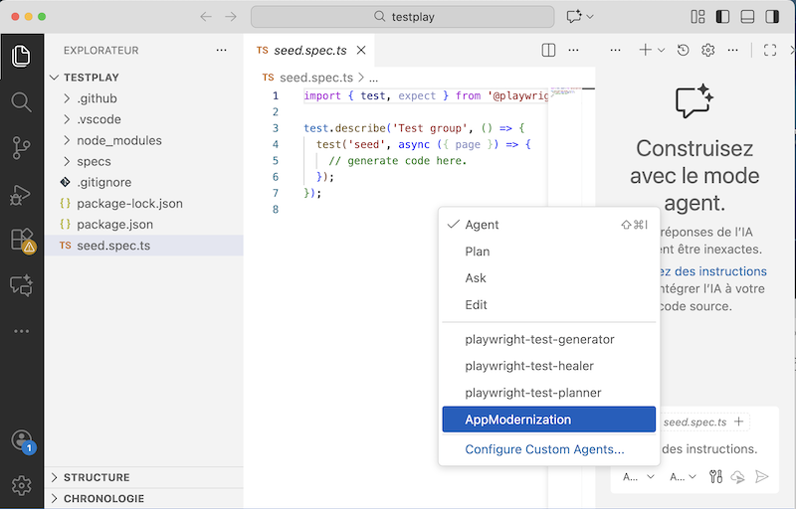This screenshot has width=796, height=509.
Task: Select seed.spec.ts in the file tree
Action: [143, 246]
